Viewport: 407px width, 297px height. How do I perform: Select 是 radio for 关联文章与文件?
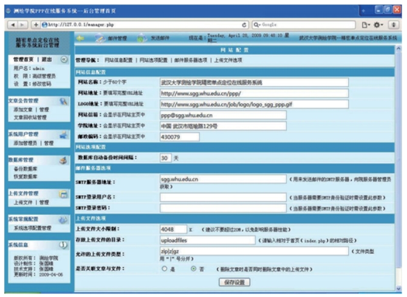164,268
